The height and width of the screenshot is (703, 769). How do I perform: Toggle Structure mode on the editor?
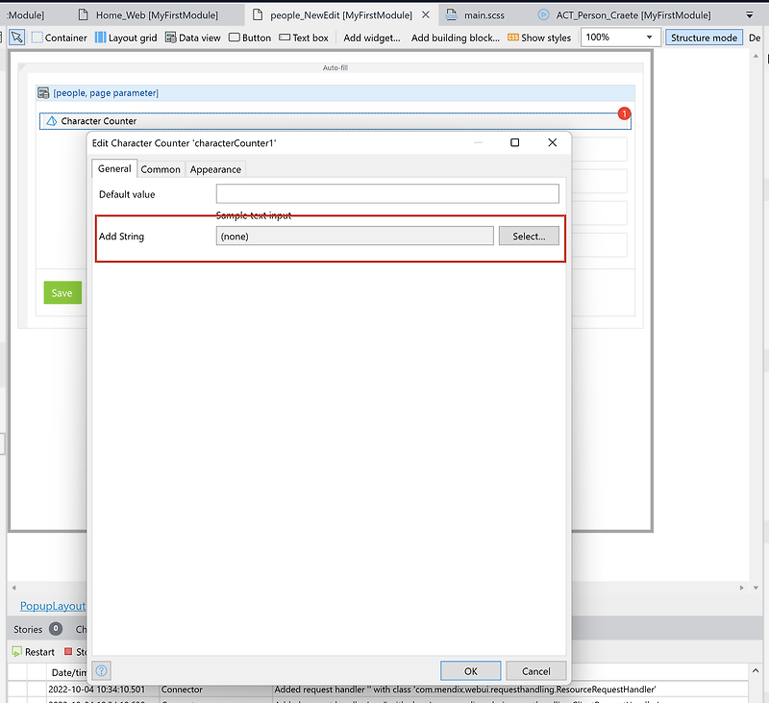pos(703,37)
